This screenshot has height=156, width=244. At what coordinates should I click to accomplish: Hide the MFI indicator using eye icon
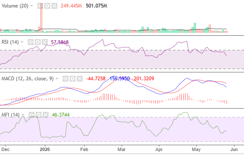(32, 115)
